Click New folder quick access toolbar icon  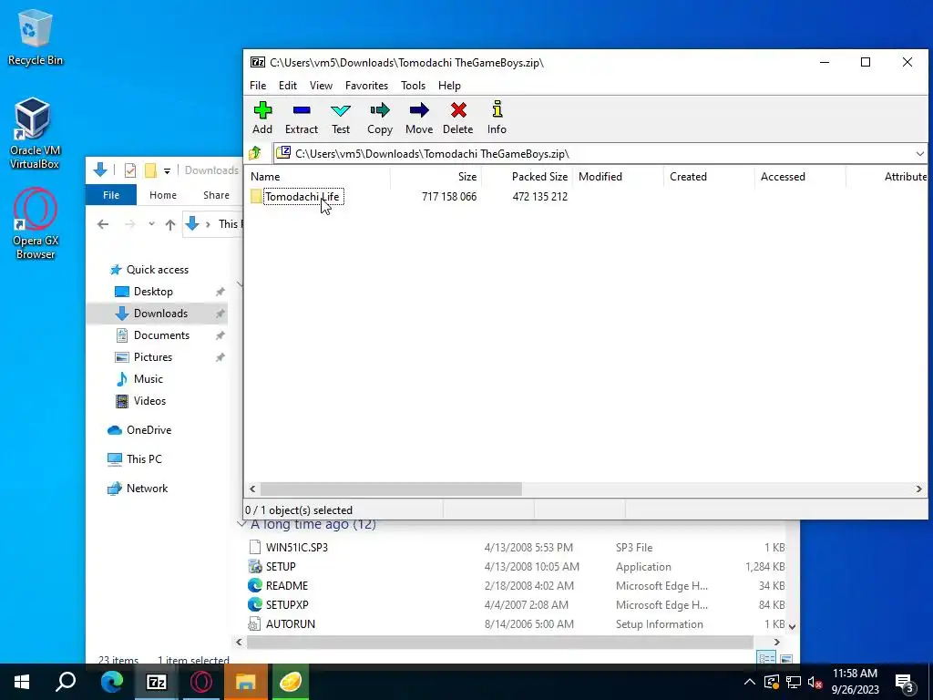tap(150, 170)
